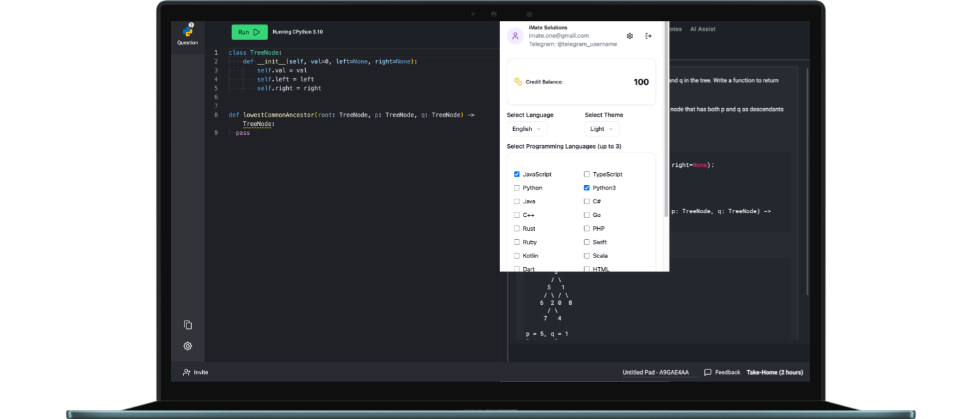Click the logout icon in popup header
The width and height of the screenshot is (978, 419).
(648, 36)
